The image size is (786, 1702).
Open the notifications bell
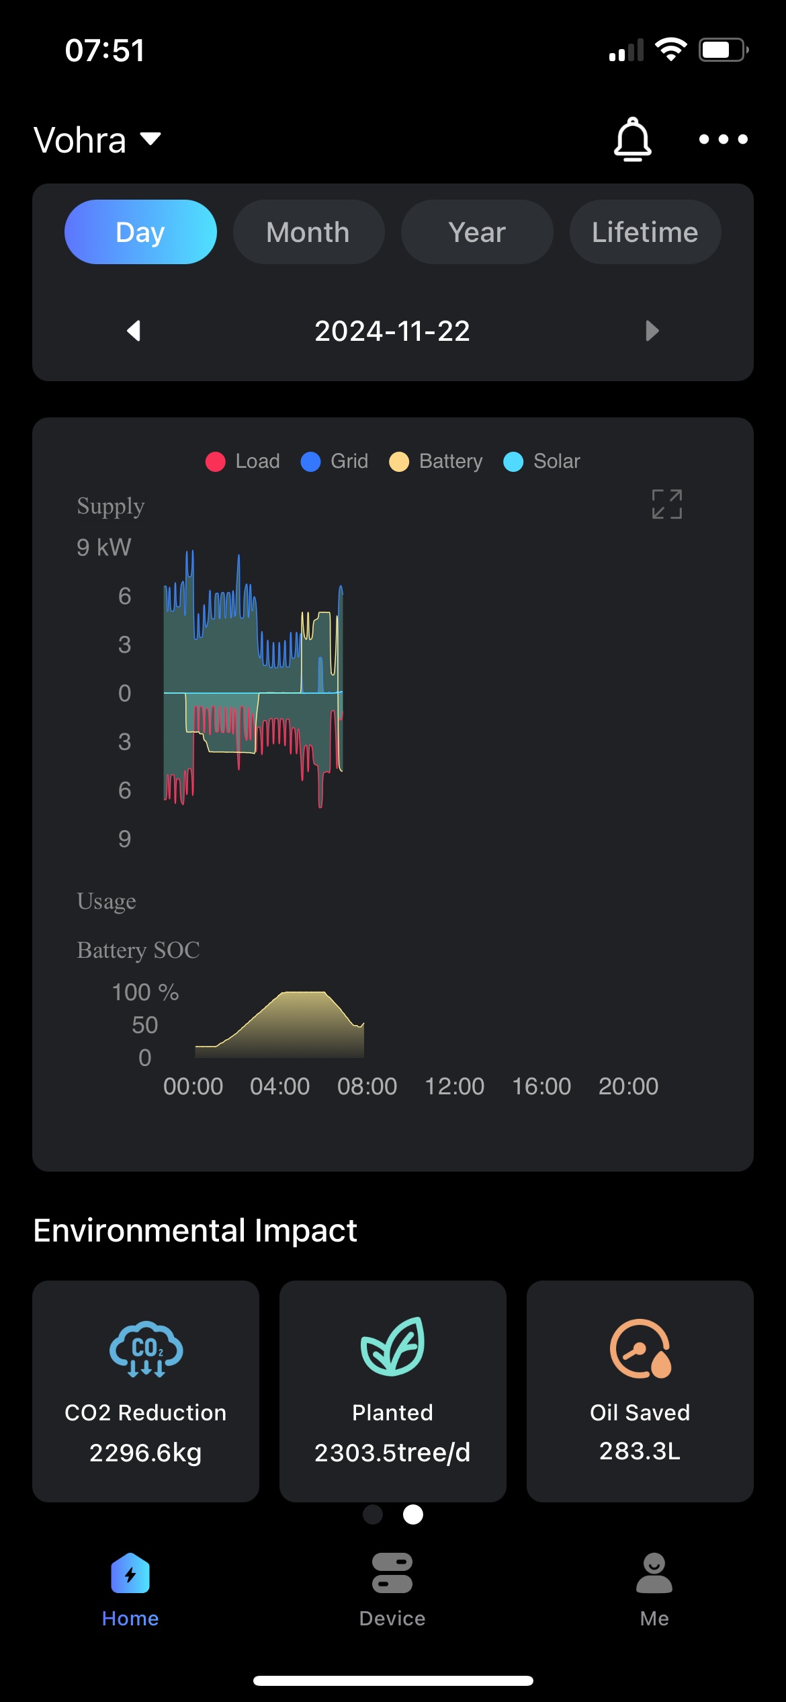point(632,139)
